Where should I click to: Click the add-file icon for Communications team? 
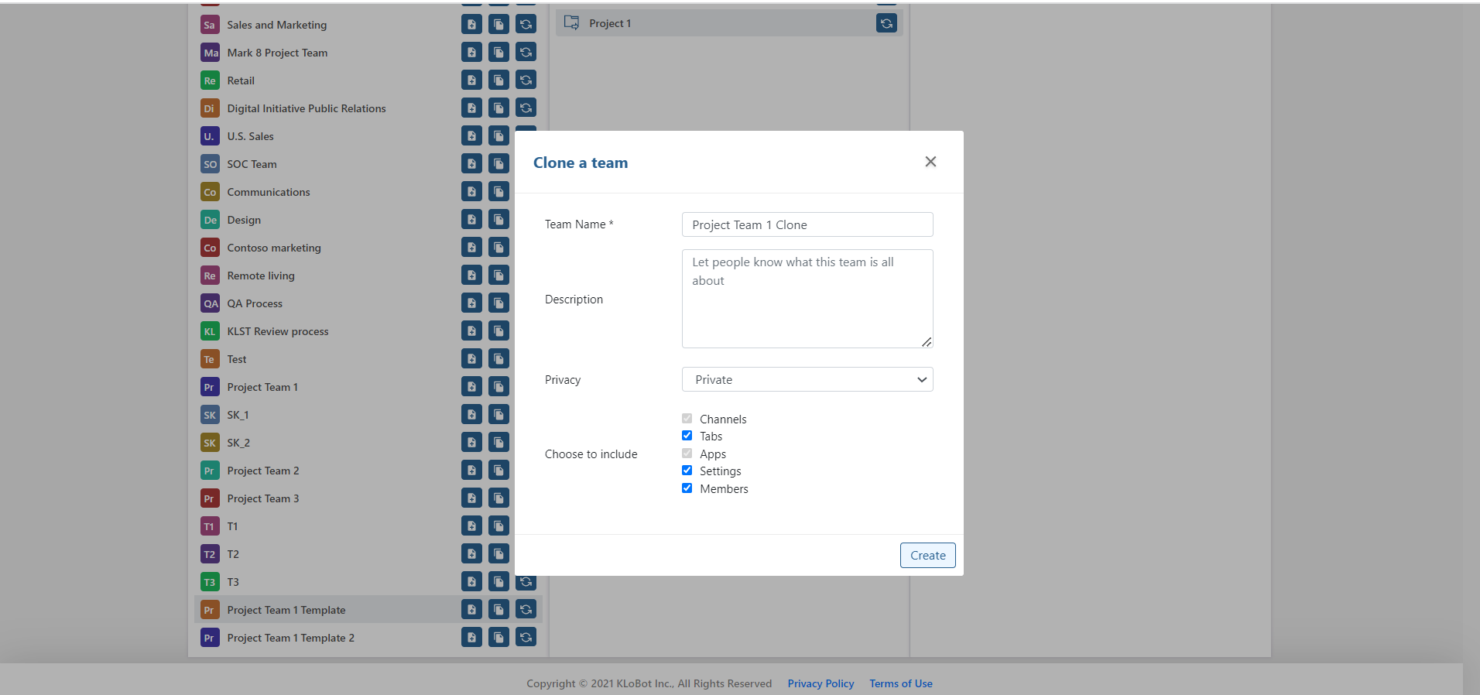pyautogui.click(x=471, y=192)
